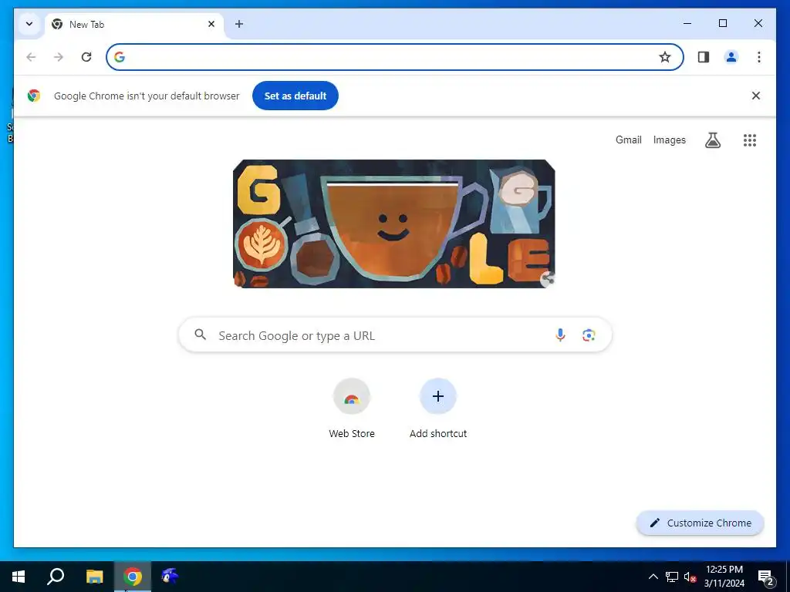Image resolution: width=790 pixels, height=592 pixels.
Task: Click the Chrome taskbar icon
Action: pyautogui.click(x=133, y=577)
